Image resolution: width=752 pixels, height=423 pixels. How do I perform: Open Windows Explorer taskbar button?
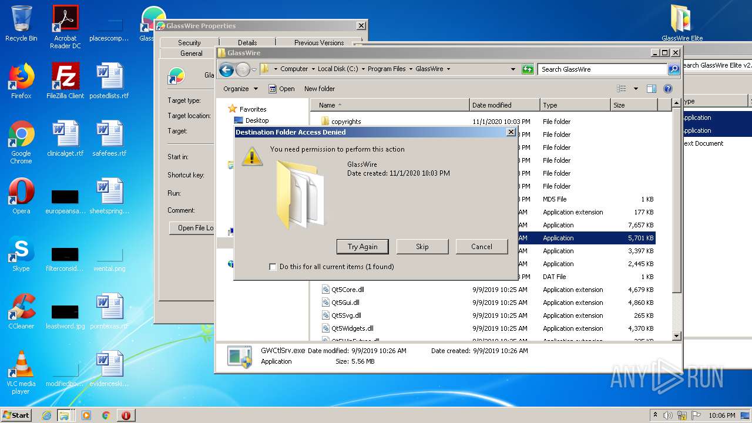(x=65, y=415)
